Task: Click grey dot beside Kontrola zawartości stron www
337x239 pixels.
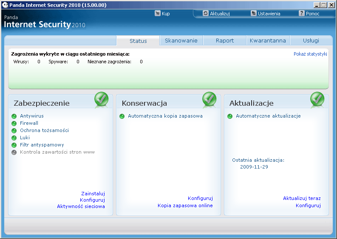Action: [14, 152]
